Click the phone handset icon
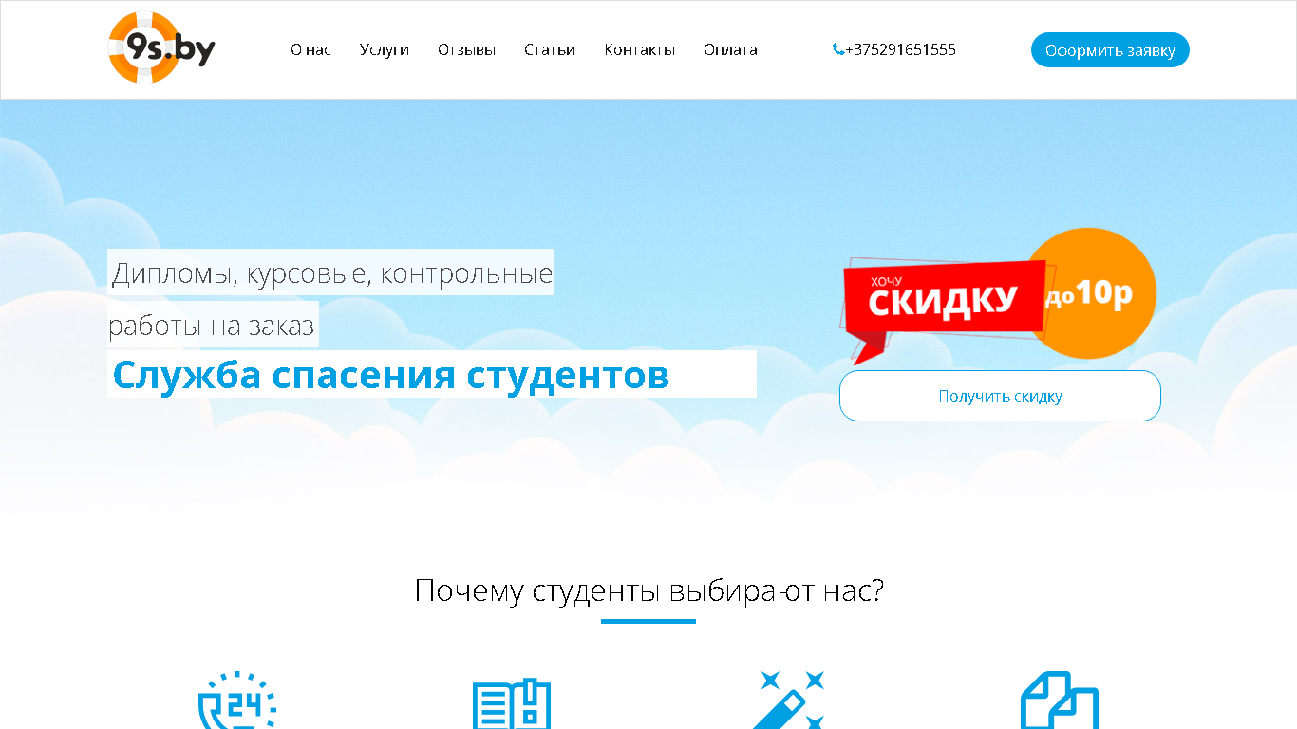Image resolution: width=1297 pixels, height=729 pixels. tap(838, 49)
